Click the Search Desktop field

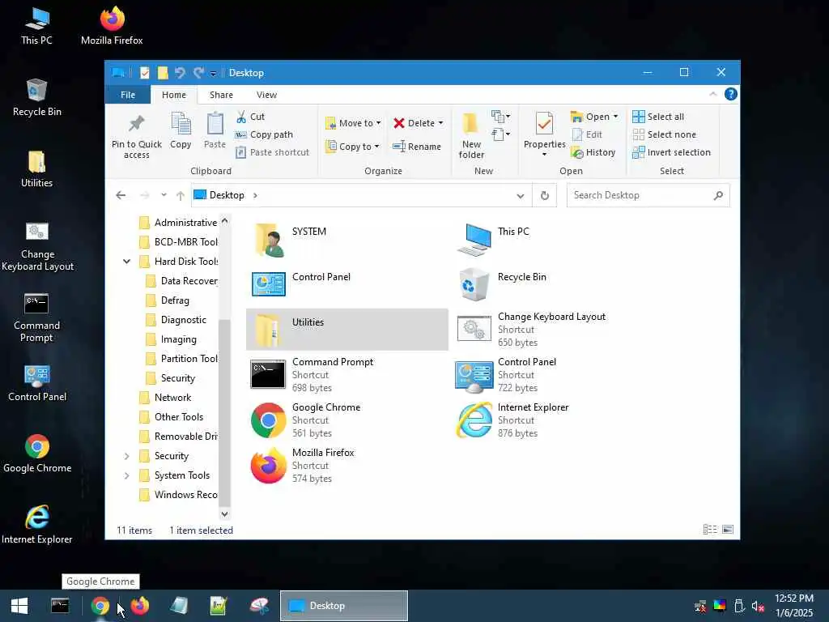(648, 195)
